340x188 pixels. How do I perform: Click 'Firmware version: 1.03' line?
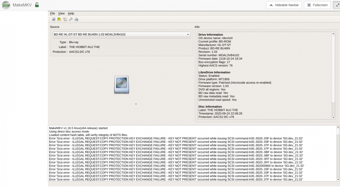pyautogui.click(x=214, y=86)
